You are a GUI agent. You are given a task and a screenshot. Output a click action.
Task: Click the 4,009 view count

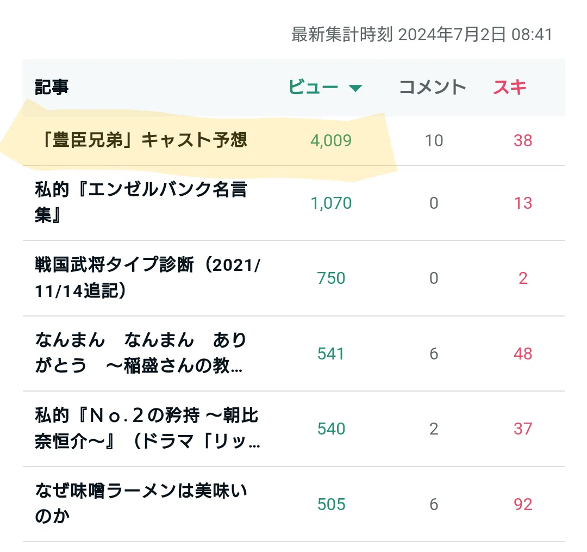click(x=331, y=141)
